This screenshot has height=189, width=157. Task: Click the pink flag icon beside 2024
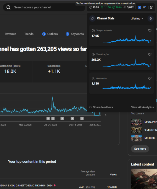pos(55,185)
